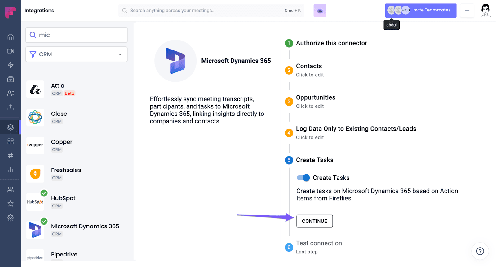
Task: Click the integrations search field containing mic
Action: (x=77, y=35)
